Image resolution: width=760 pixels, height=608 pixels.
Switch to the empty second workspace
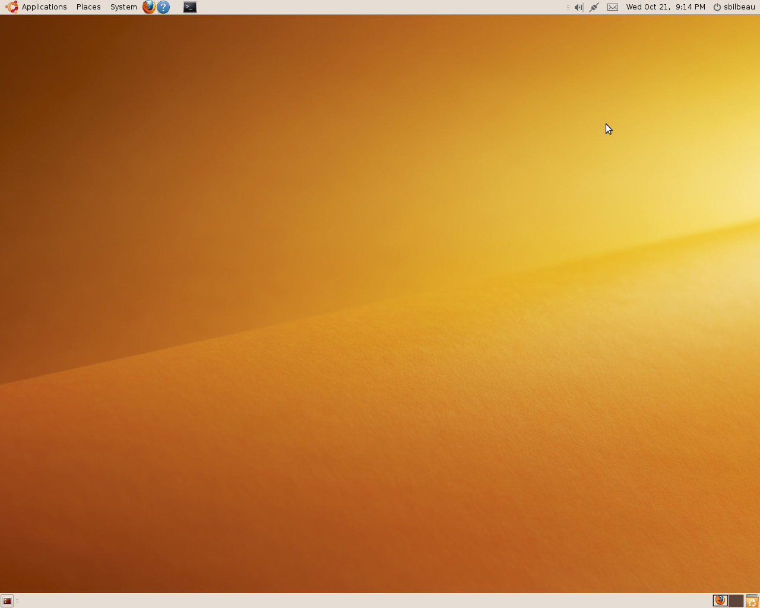pyautogui.click(x=736, y=601)
